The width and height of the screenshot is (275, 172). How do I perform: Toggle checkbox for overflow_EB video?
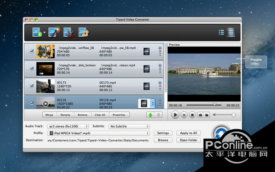click(x=32, y=51)
